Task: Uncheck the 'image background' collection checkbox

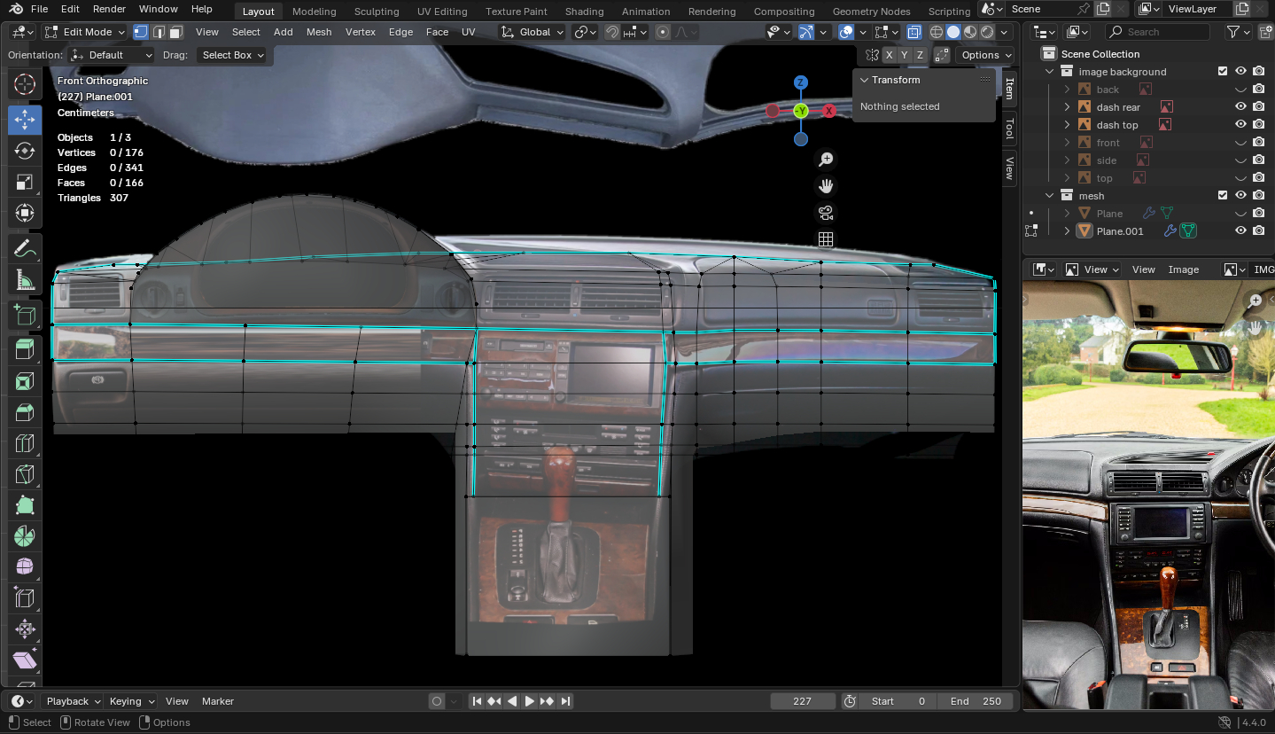Action: 1223,72
